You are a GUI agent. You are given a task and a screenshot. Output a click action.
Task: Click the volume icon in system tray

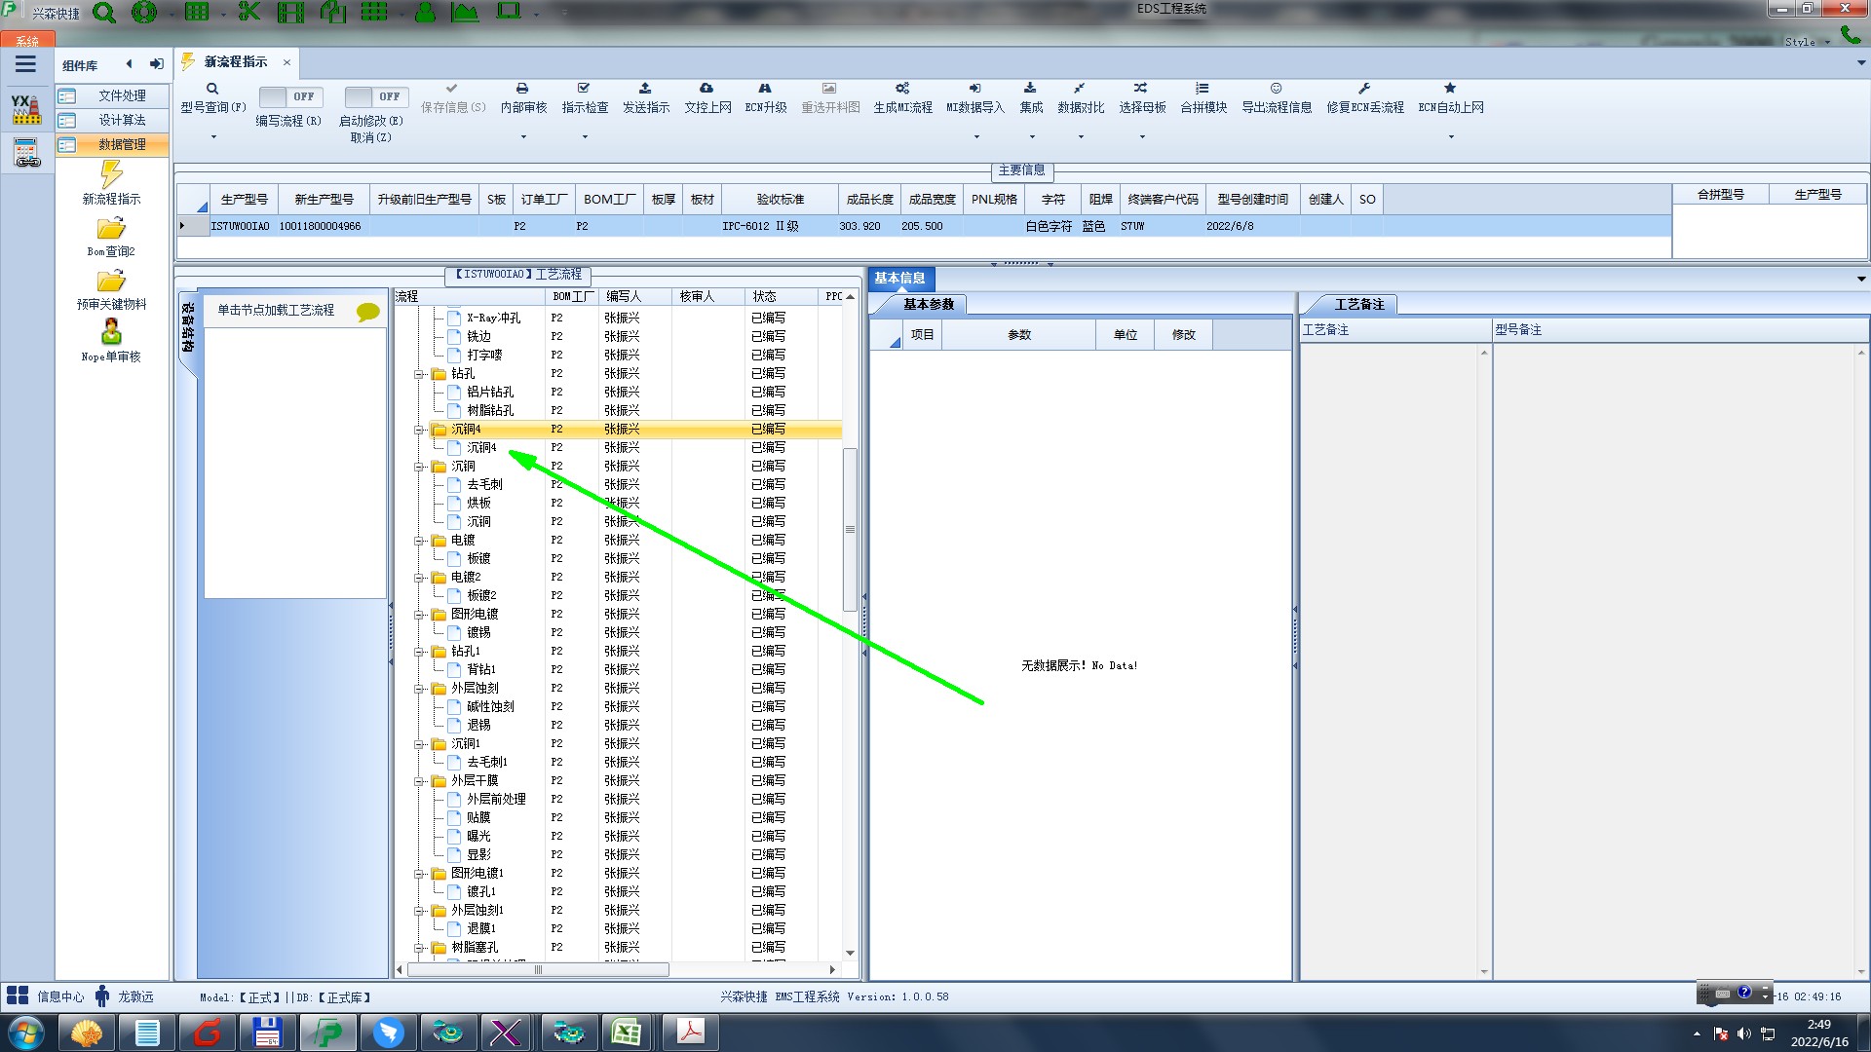[x=1744, y=1033]
